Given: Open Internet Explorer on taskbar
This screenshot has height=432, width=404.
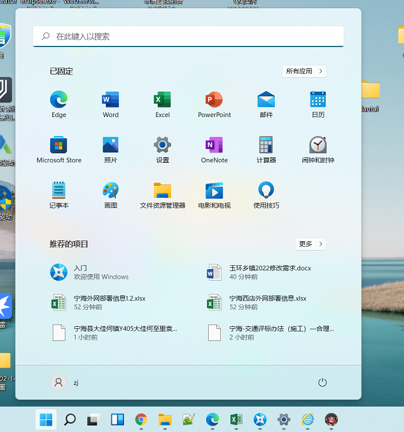Looking at the screenshot, I should tap(307, 420).
